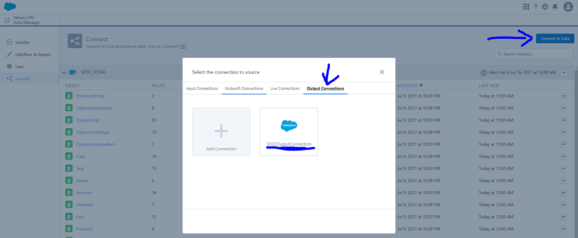This screenshot has height=238, width=578.
Task: Click the Group object icon
Action: click(69, 181)
